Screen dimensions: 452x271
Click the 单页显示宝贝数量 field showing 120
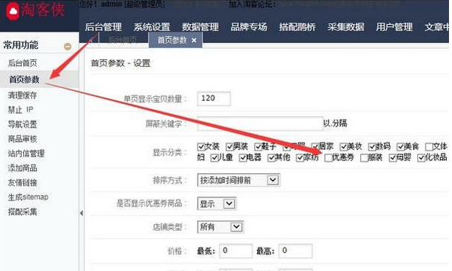[214, 99]
